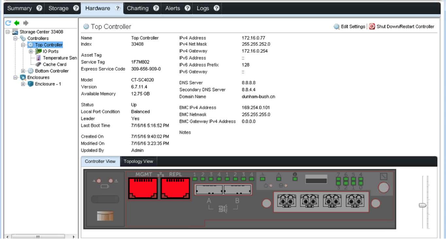Adjust the controller view zoom slider handle
The height and width of the screenshot is (239, 446).
click(422, 205)
